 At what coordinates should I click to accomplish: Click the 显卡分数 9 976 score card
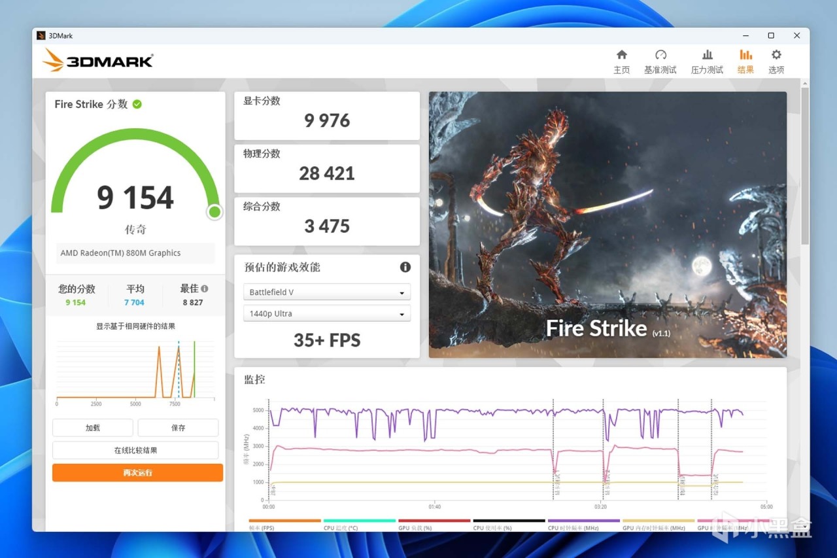327,115
